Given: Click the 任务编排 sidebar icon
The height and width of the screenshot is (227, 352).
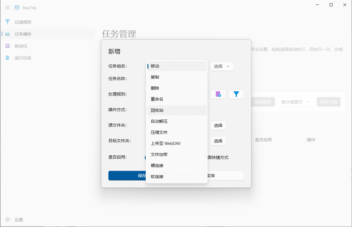Looking at the screenshot, I should point(7,34).
